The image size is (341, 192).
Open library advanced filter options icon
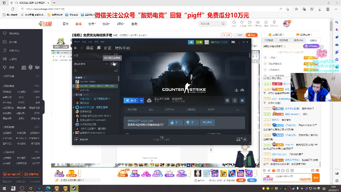click(116, 71)
